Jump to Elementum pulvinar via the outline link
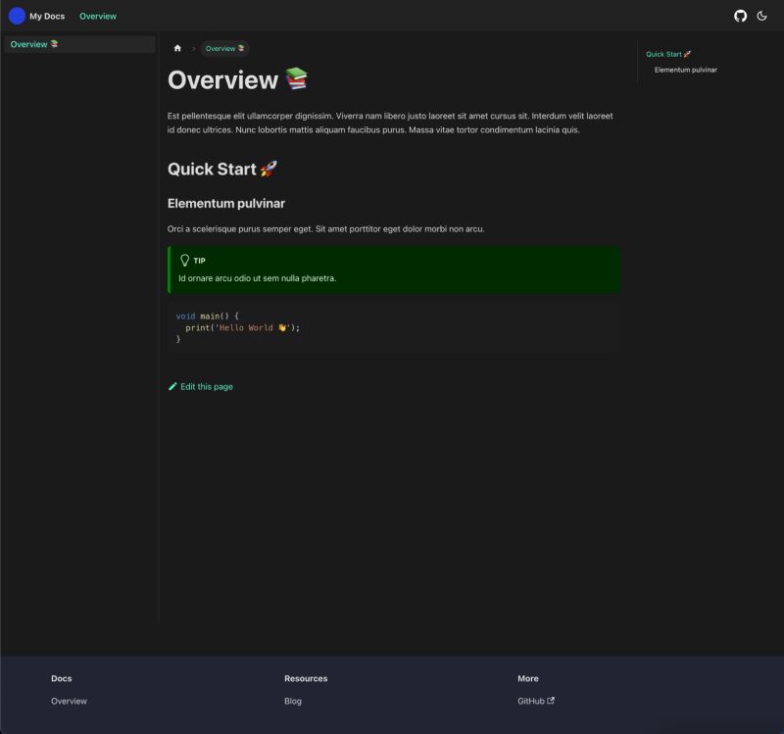This screenshot has width=784, height=734. click(685, 70)
